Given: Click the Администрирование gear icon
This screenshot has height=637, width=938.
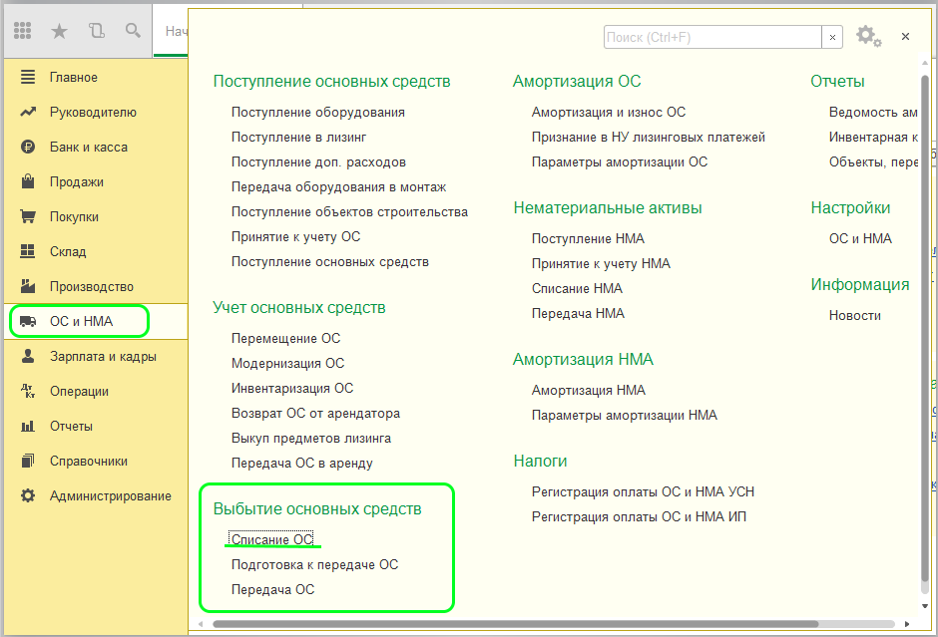Looking at the screenshot, I should (x=28, y=496).
